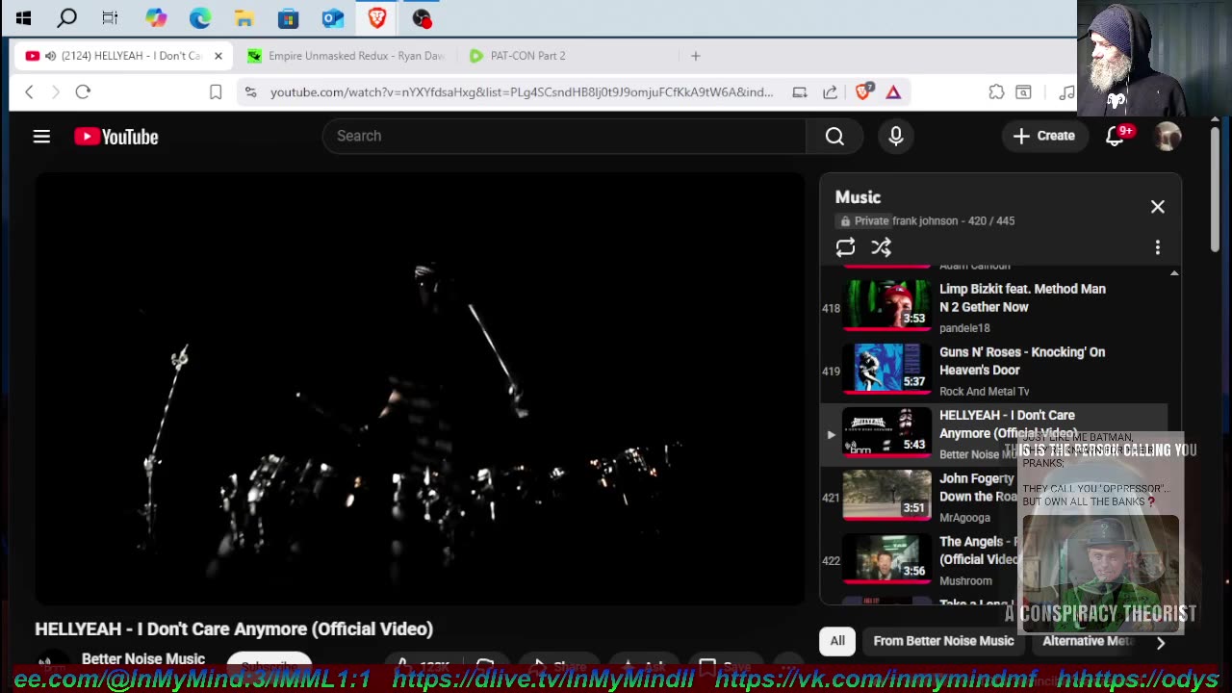
Task: Close the Music playlist panel
Action: tap(1157, 207)
